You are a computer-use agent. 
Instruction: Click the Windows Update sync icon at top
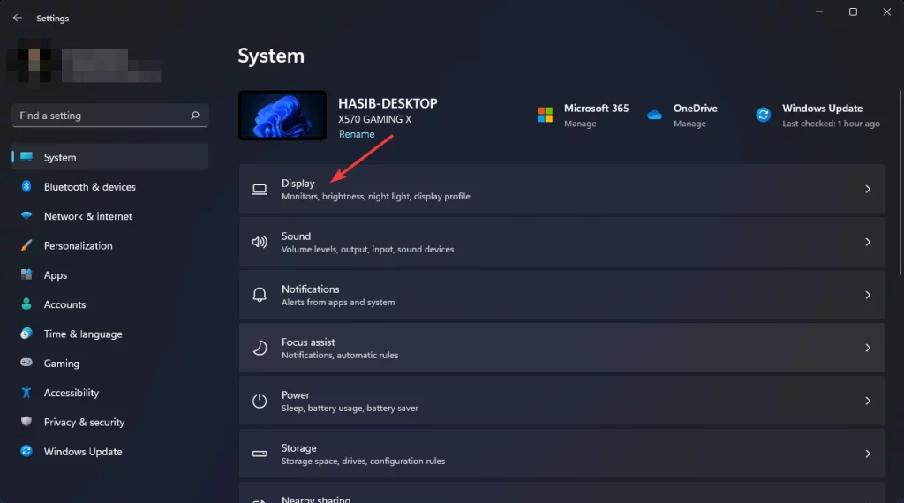tap(764, 115)
